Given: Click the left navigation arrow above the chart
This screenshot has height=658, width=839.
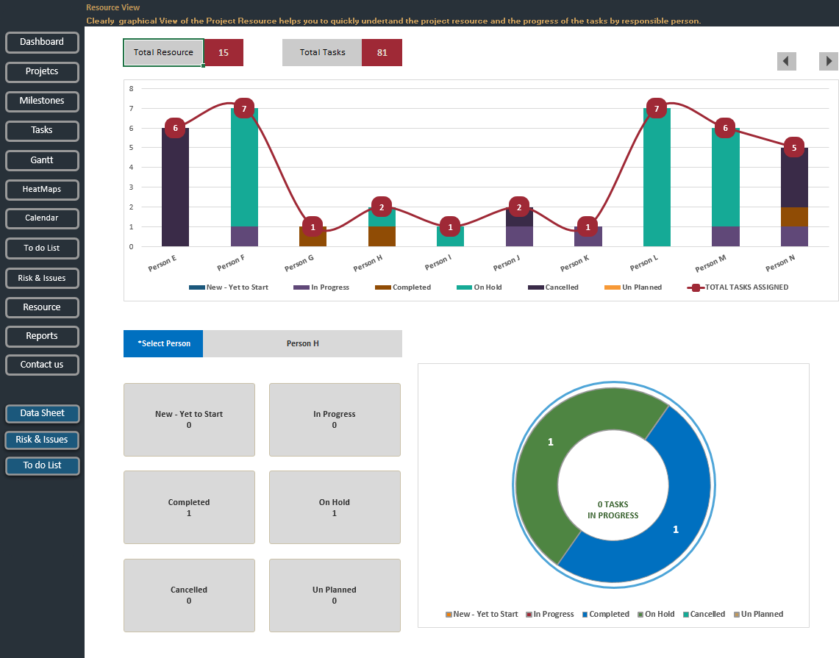Looking at the screenshot, I should 786,61.
